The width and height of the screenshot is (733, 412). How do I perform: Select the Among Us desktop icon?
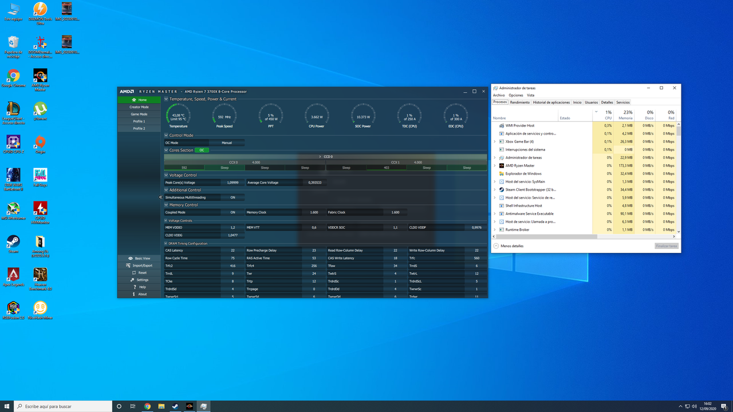click(40, 245)
